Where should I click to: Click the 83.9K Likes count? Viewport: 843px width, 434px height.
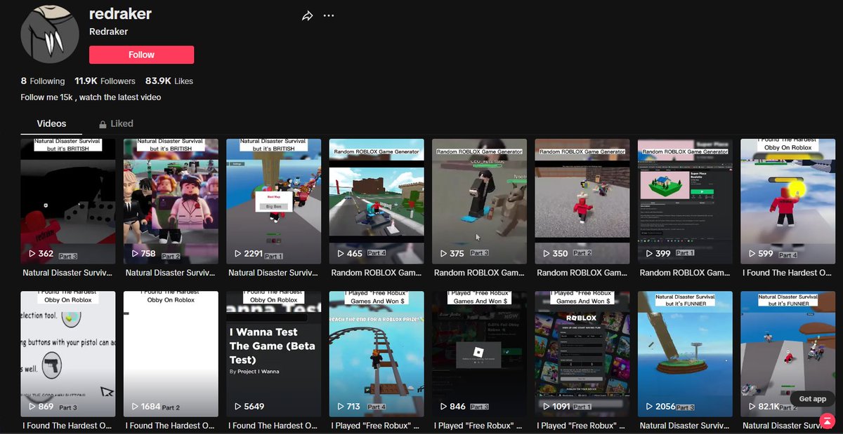click(x=169, y=81)
